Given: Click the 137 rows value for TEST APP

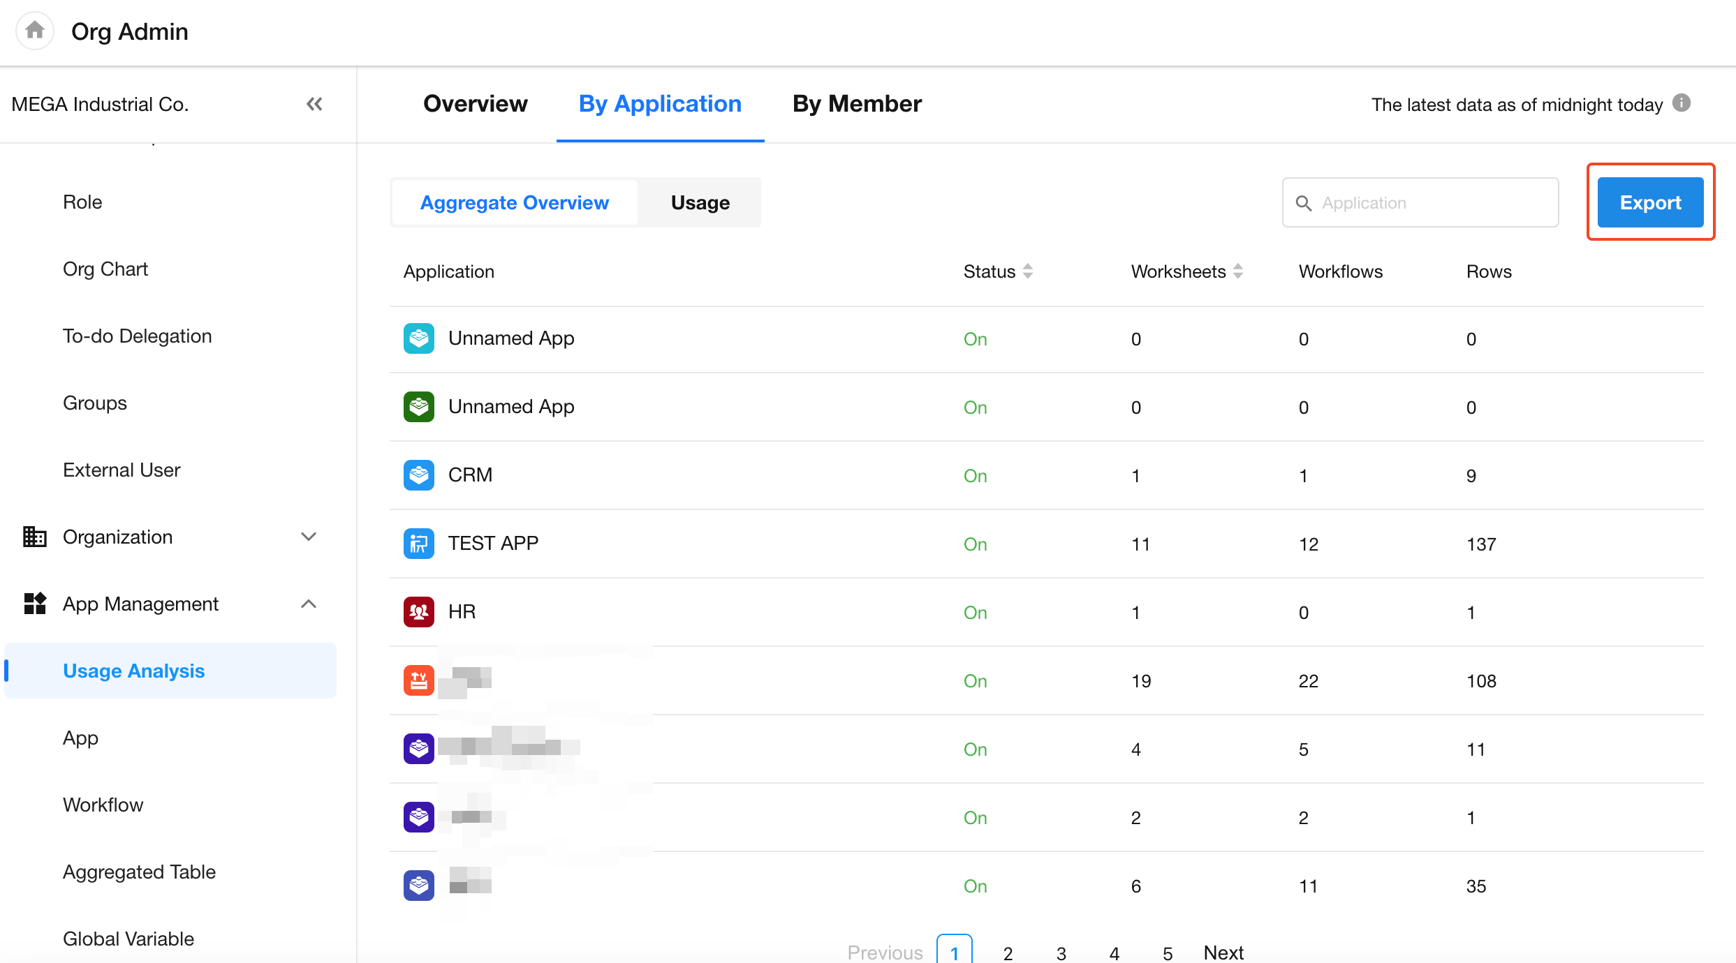Looking at the screenshot, I should (x=1481, y=544).
